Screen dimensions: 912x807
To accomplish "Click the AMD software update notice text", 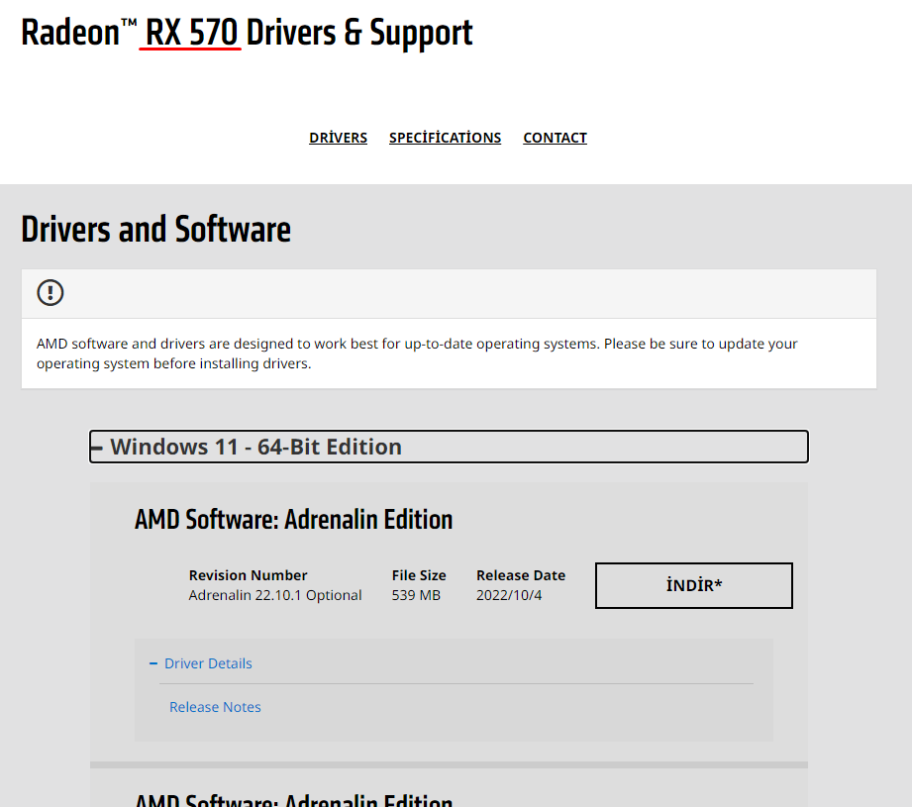I will (417, 353).
